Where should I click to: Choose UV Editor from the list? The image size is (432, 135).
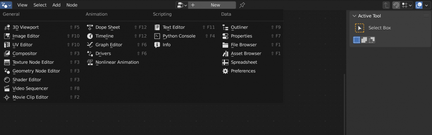41,45
